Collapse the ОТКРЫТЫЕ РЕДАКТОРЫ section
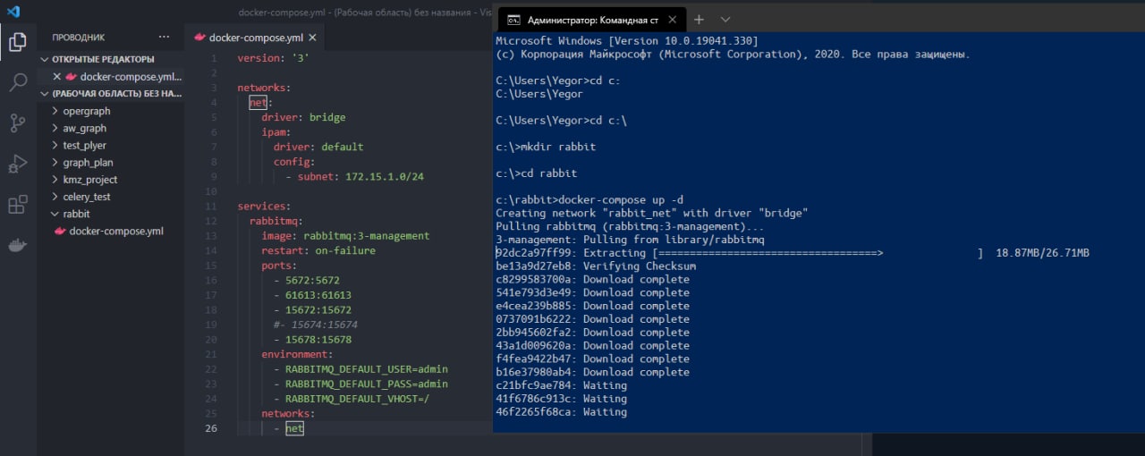 45,60
